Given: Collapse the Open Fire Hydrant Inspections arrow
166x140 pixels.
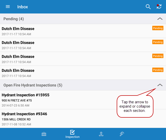Looking at the screenshot, I should (x=160, y=85).
